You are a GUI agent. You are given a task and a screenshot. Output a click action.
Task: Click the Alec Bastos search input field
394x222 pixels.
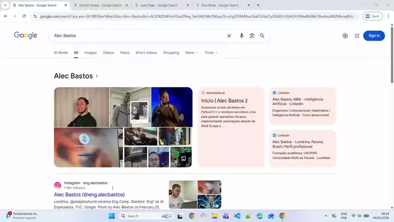point(137,36)
